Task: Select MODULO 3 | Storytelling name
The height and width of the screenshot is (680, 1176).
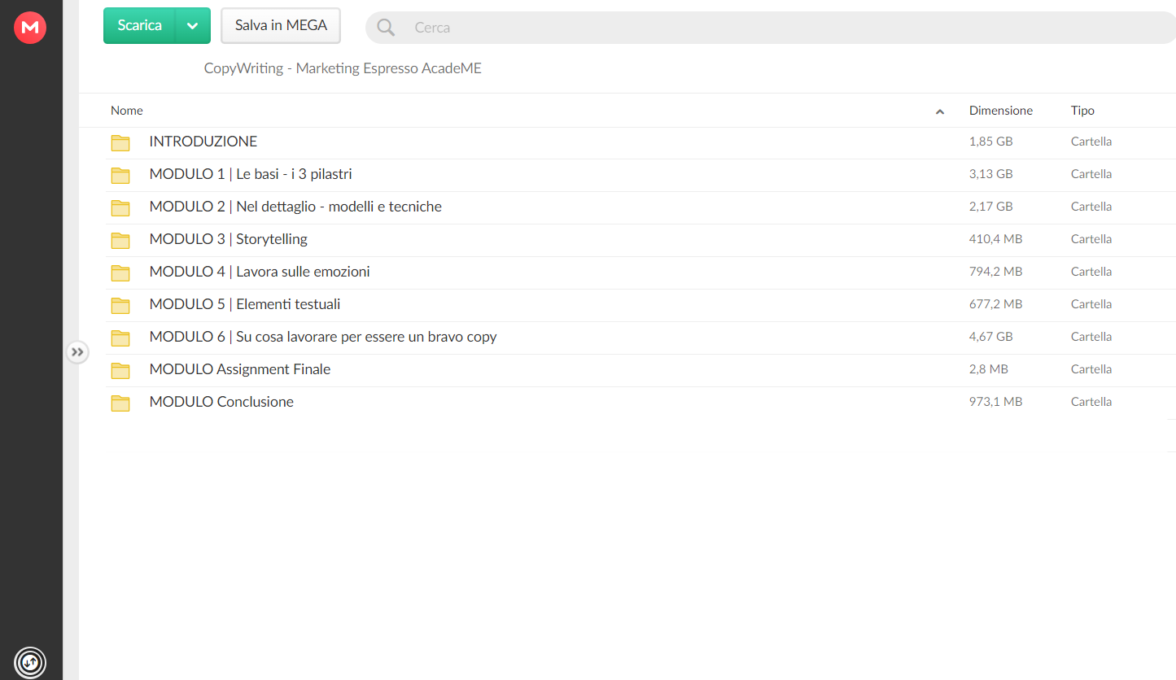Action: tap(229, 239)
